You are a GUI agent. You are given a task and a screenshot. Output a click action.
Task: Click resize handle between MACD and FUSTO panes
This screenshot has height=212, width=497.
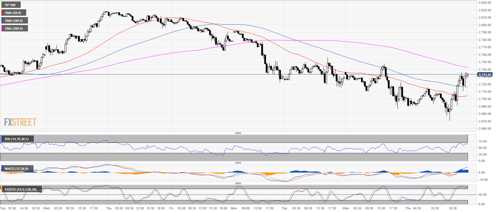point(238,183)
